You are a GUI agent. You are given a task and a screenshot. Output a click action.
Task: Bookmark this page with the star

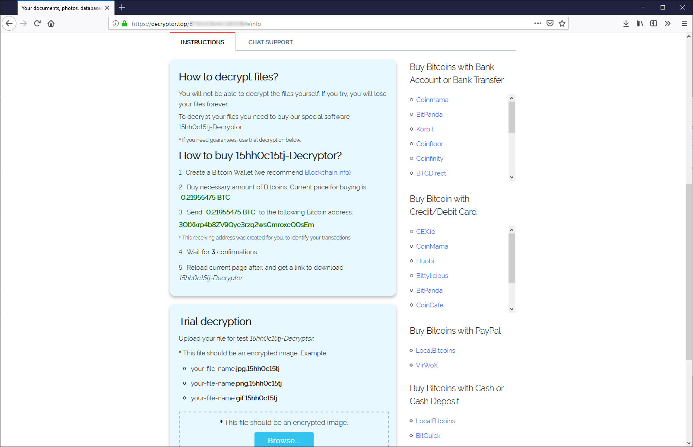[562, 23]
